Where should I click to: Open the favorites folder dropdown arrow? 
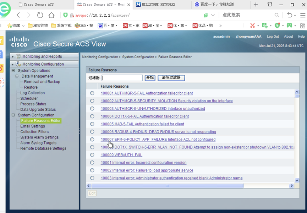[23, 26]
